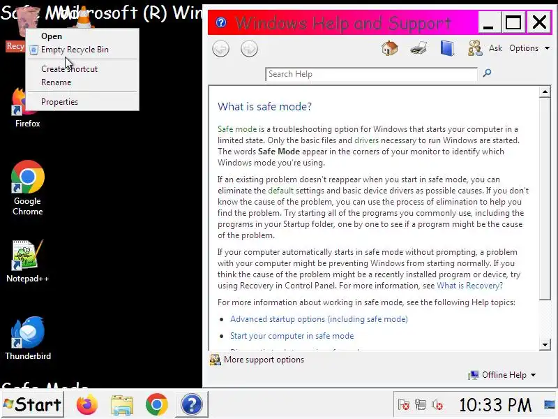The height and width of the screenshot is (419, 558).
Task: Choose Rename from the context menu
Action: coord(82,82)
